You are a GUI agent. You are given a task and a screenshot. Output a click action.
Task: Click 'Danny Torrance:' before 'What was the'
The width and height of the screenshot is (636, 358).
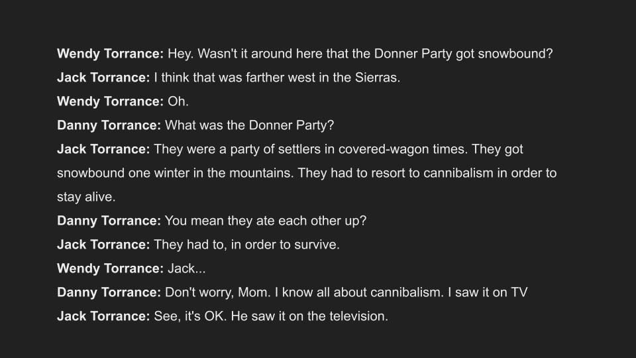[109, 125]
